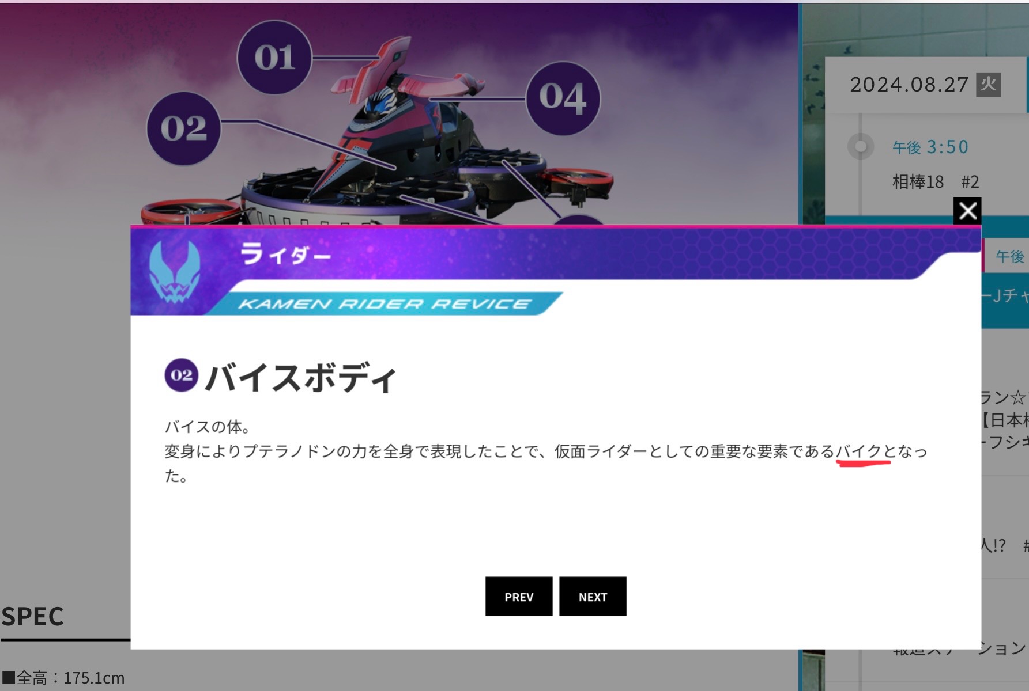Click the ライダー header title
Image resolution: width=1029 pixels, height=691 pixels.
pos(285,253)
